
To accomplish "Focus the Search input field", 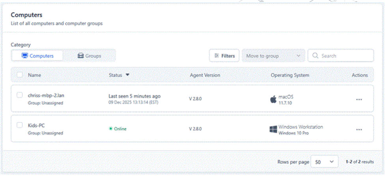I will 344,56.
